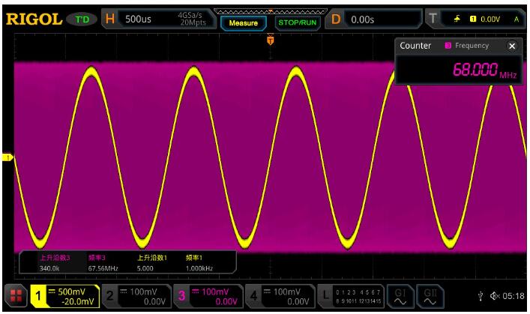The image size is (530, 314).
Task: Click the USB connection status icon
Action: (x=482, y=297)
